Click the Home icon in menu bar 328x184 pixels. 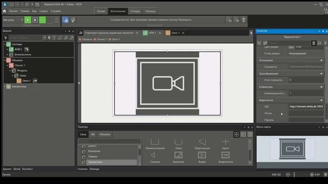[x=5, y=11]
